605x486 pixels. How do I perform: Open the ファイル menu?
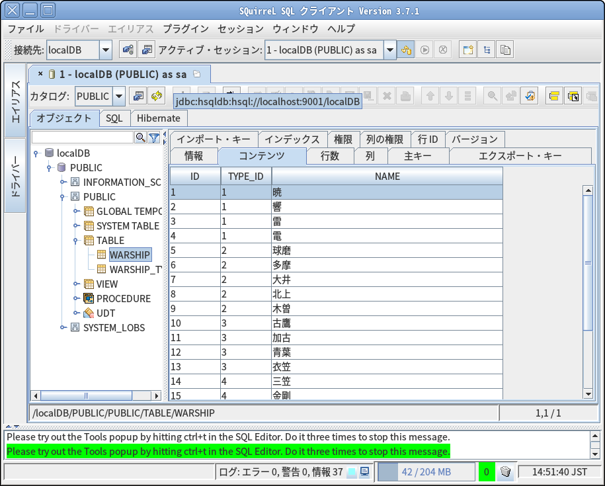(26, 29)
